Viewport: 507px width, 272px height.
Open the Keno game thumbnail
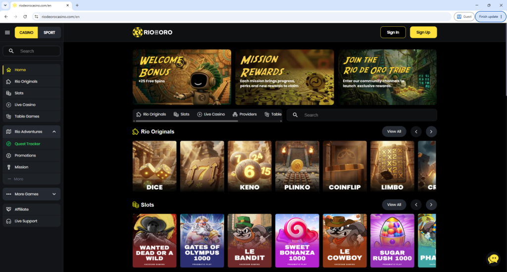pyautogui.click(x=250, y=166)
